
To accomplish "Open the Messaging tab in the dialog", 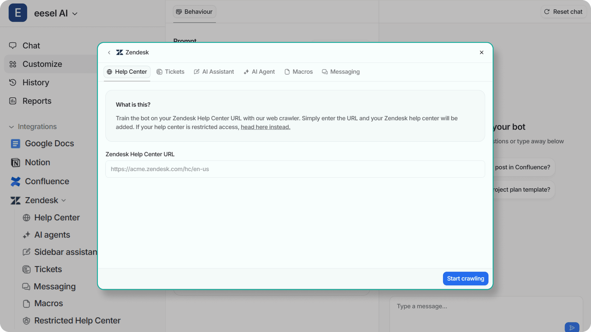I will pyautogui.click(x=341, y=72).
